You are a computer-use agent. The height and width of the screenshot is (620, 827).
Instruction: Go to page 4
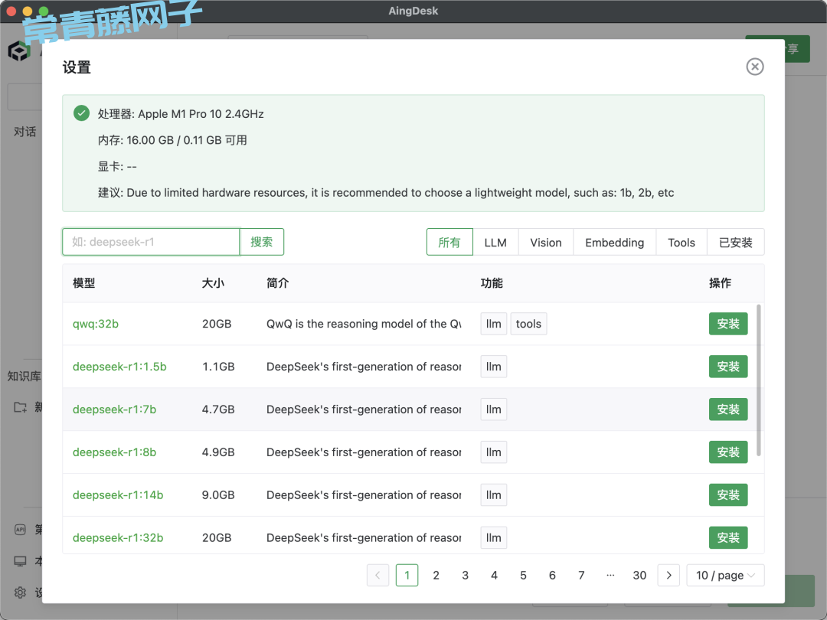point(494,575)
